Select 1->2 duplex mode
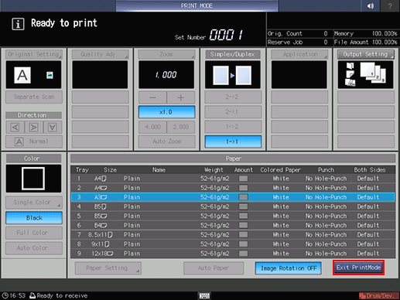This screenshot has height=300, width=400. pos(233,127)
